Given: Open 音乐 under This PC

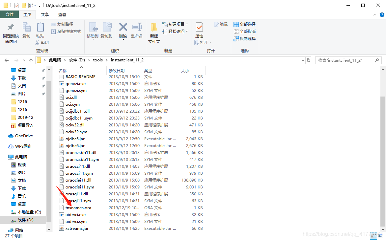Looking at the screenshot, I should 21,196.
